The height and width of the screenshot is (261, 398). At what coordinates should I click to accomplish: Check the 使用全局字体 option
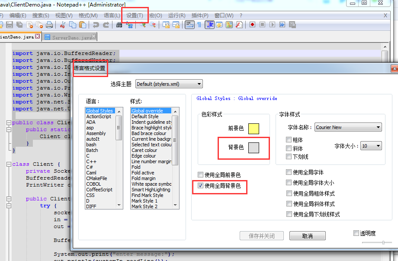(289, 172)
